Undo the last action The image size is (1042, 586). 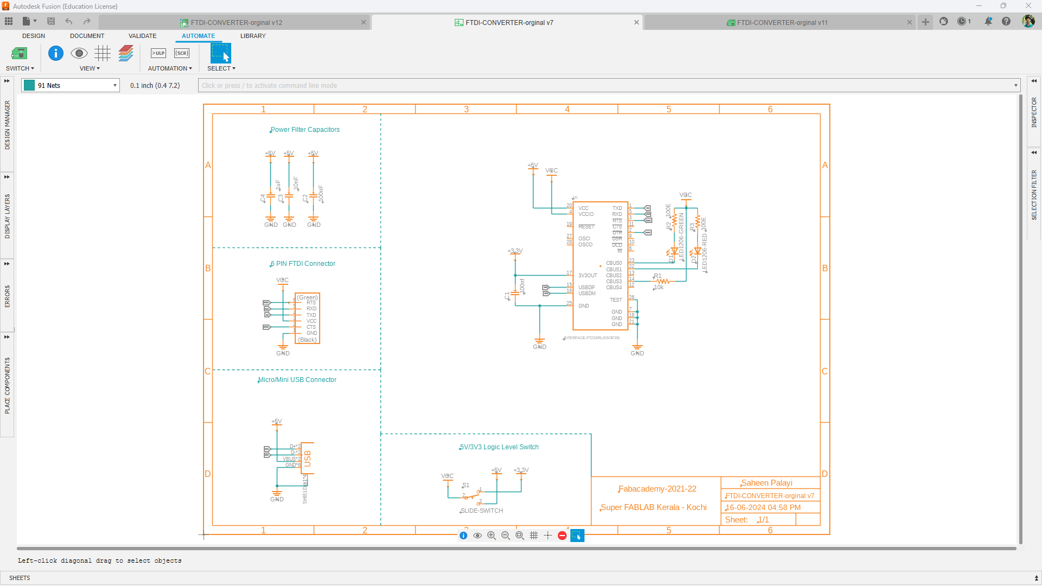pyautogui.click(x=69, y=21)
